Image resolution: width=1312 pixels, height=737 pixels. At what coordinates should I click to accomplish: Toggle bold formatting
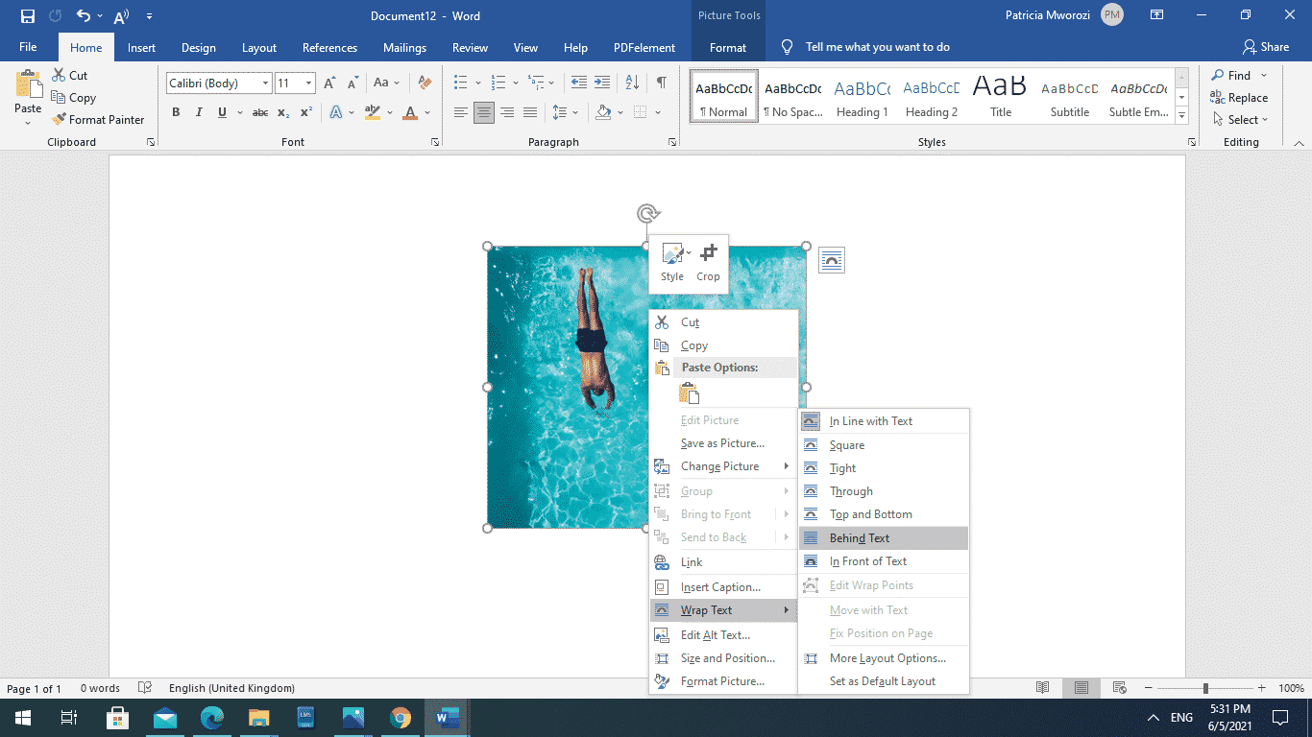click(176, 112)
